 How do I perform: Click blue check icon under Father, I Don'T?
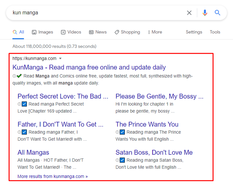pyautogui.click(x=24, y=132)
